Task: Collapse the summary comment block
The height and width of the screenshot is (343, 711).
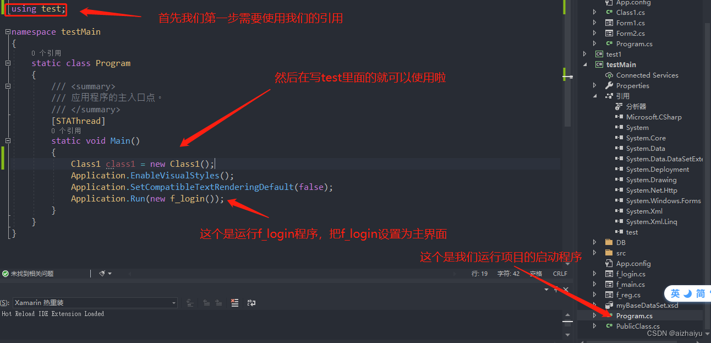Action: point(8,86)
